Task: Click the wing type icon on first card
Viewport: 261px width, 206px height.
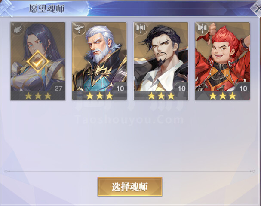Action: 17,29
